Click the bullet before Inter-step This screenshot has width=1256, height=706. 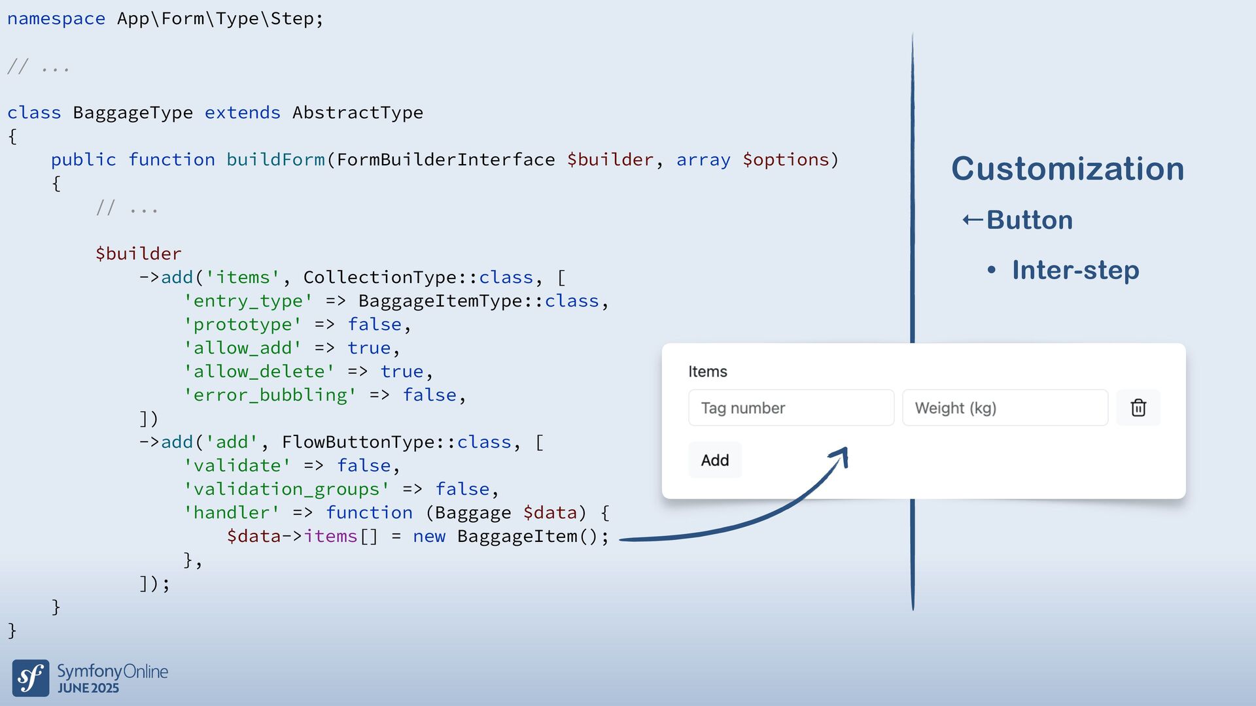tap(992, 270)
